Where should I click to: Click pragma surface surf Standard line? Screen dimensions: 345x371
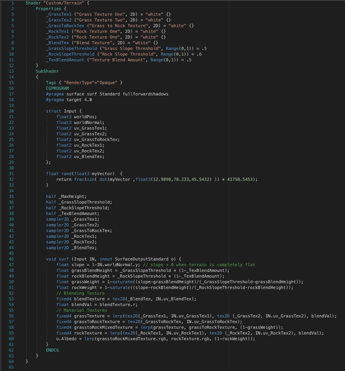coord(107,94)
